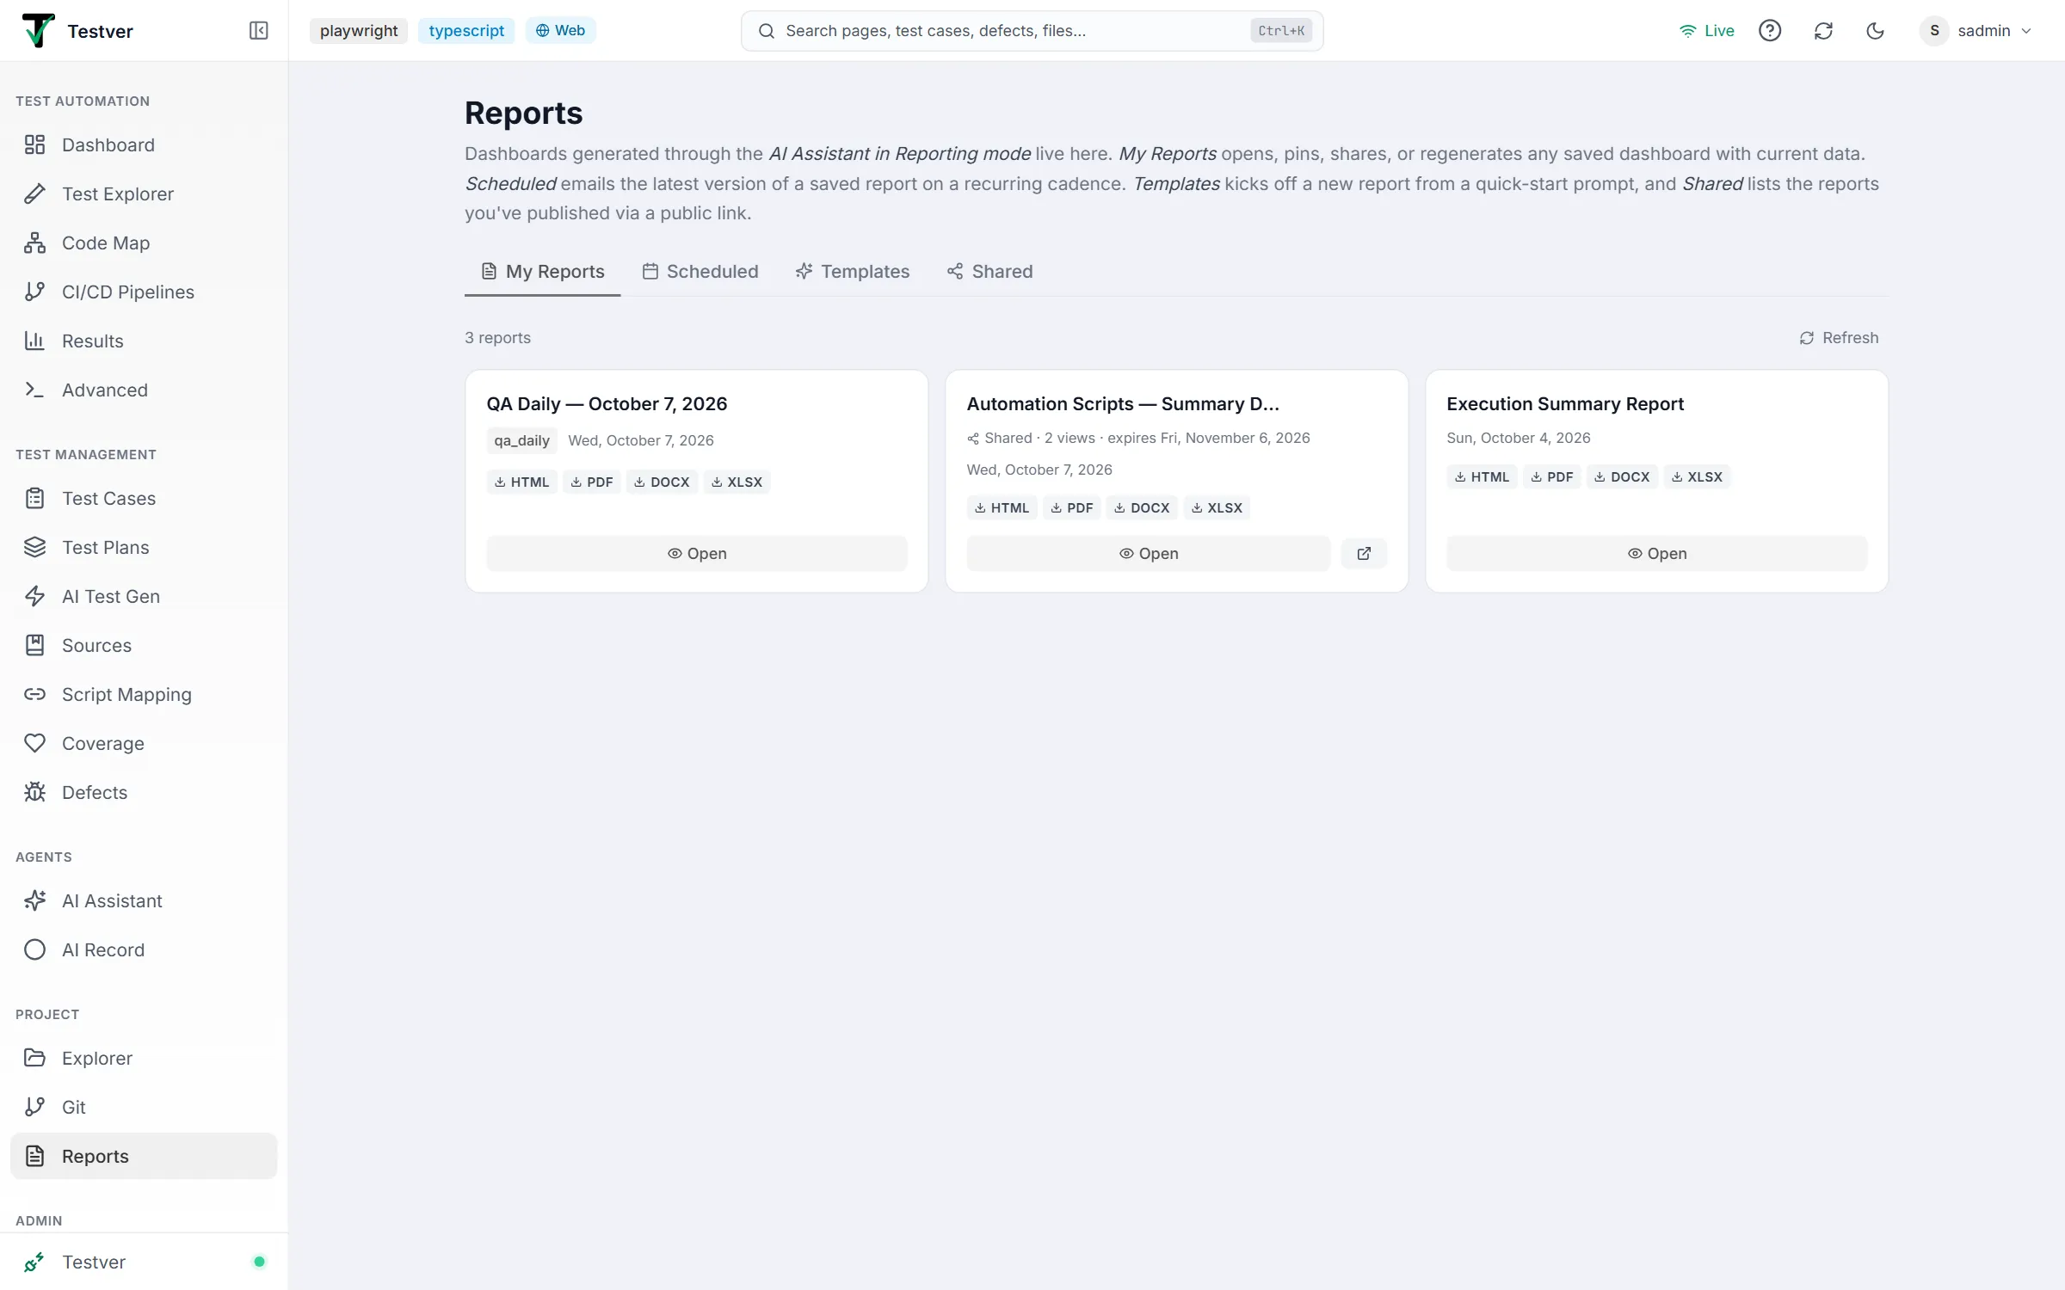Switch to Scheduled tab
This screenshot has width=2065, height=1290.
[700, 272]
